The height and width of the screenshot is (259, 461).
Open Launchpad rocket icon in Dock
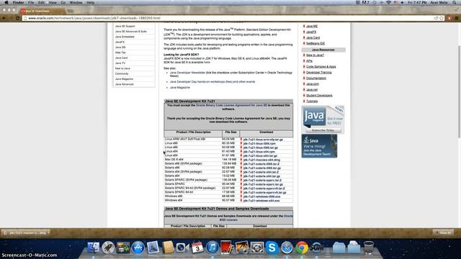click(108, 247)
